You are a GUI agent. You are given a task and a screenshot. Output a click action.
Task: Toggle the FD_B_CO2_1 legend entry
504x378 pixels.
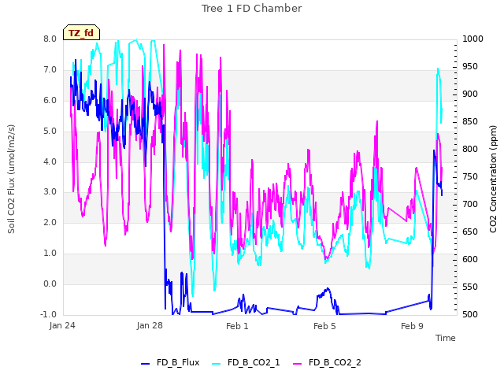[x=246, y=362]
